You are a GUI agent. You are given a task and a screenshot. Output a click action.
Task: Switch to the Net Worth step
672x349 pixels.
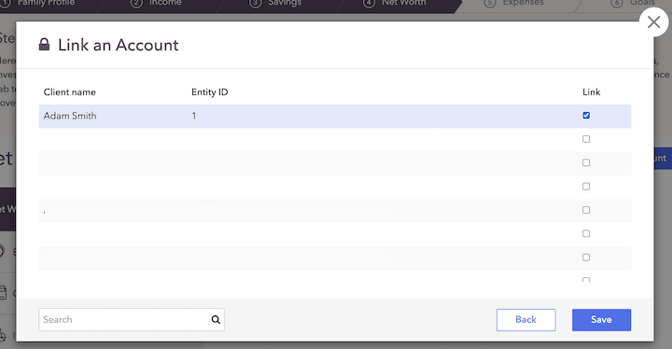tap(394, 3)
